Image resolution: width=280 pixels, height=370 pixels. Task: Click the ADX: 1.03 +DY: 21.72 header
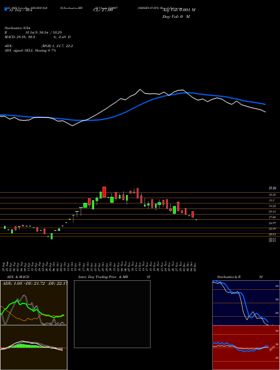tap(34, 283)
